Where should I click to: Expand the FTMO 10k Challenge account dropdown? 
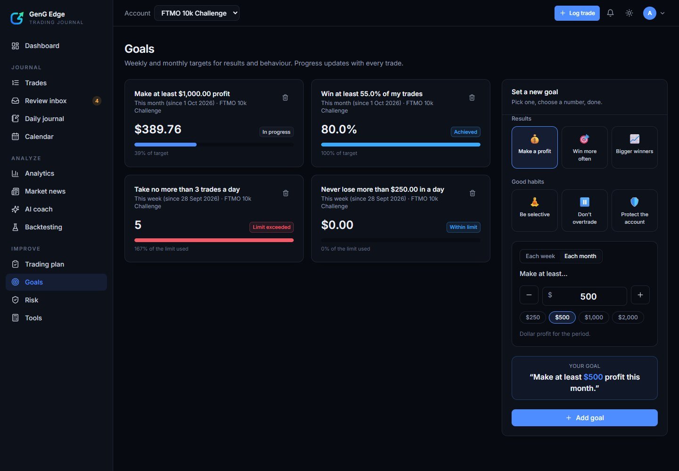click(197, 13)
